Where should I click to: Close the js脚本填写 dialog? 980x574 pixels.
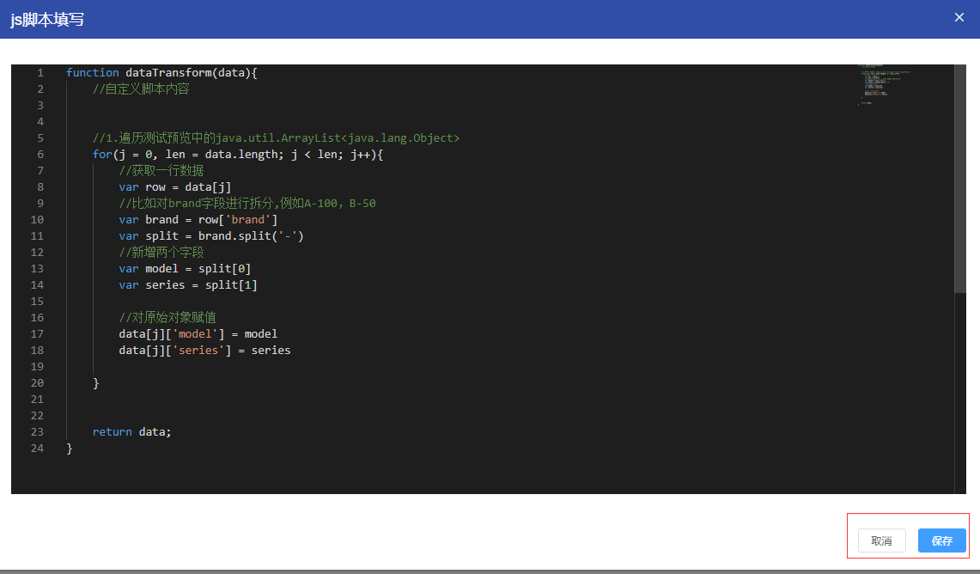pos(959,17)
